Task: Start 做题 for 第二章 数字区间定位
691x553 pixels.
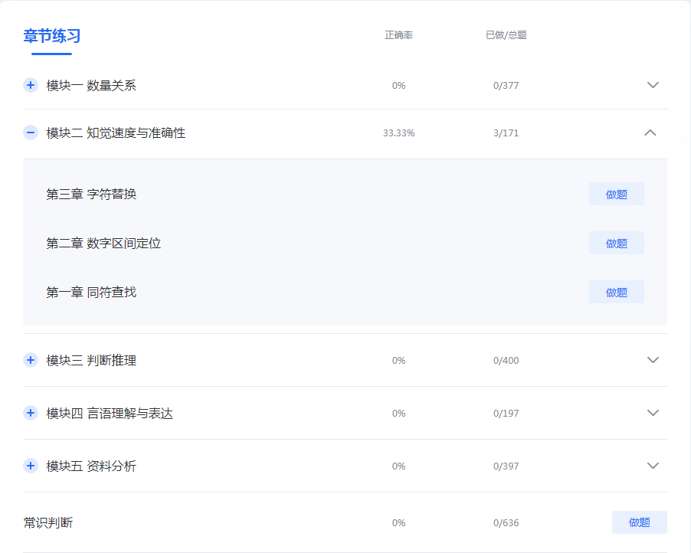Action: click(x=616, y=244)
